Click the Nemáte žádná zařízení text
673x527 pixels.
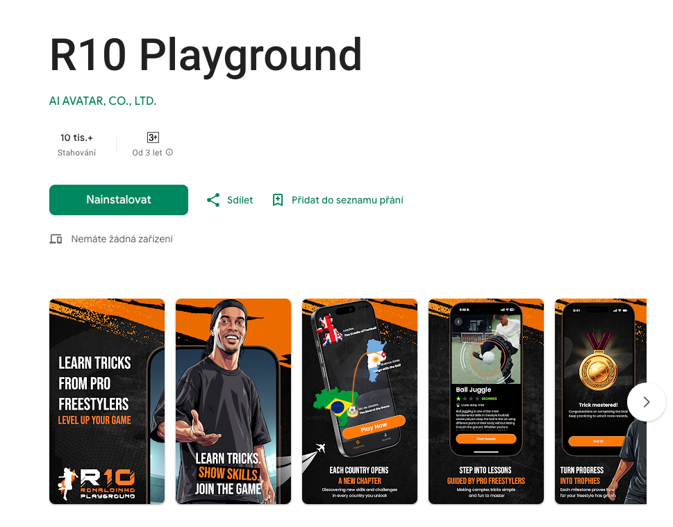tap(122, 239)
